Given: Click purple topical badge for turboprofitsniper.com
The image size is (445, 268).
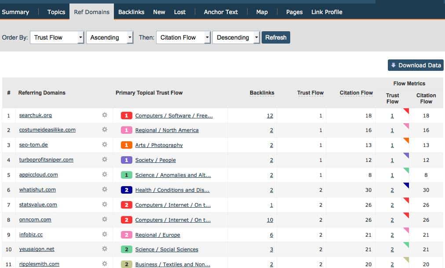Looking at the screenshot, I should pos(127,160).
